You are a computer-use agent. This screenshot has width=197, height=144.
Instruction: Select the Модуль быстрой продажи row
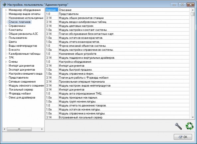pyautogui.click(x=118, y=70)
